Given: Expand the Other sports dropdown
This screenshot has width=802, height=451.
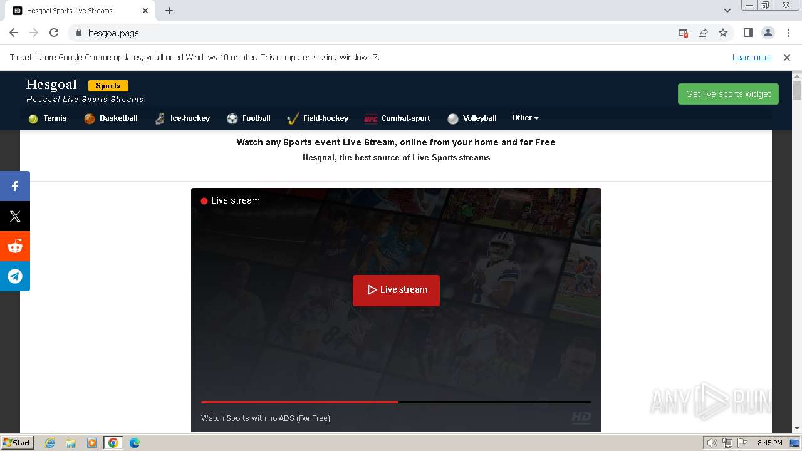Looking at the screenshot, I should [525, 118].
